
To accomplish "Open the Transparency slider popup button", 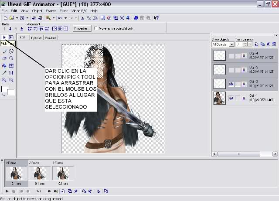I will point(250,44).
